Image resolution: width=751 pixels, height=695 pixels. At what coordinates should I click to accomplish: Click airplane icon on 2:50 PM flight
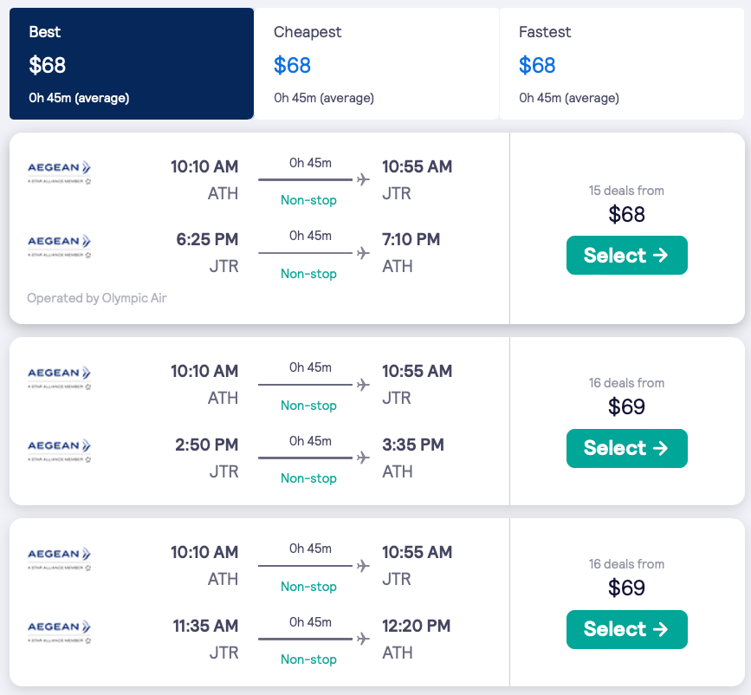click(363, 458)
